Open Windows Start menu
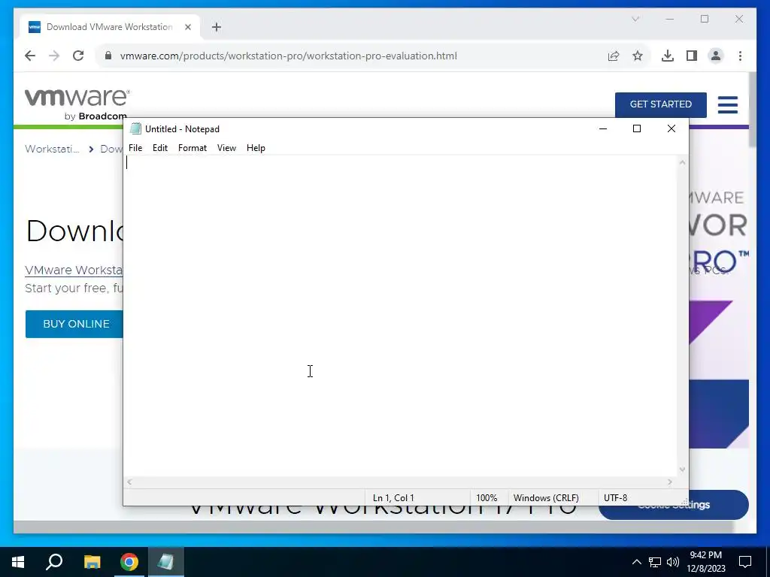The image size is (770, 577). coord(18,562)
